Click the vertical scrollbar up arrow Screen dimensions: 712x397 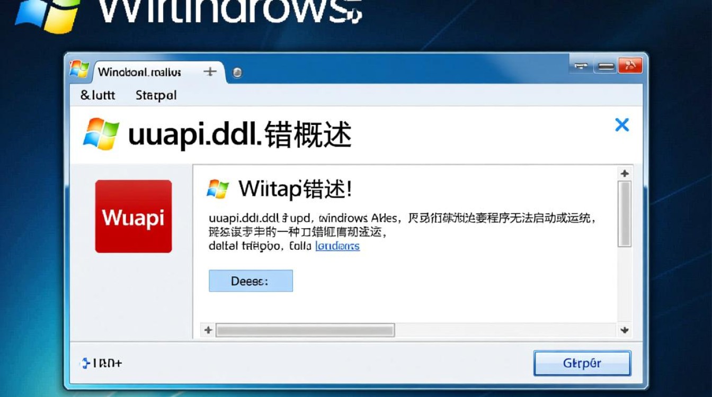point(625,173)
